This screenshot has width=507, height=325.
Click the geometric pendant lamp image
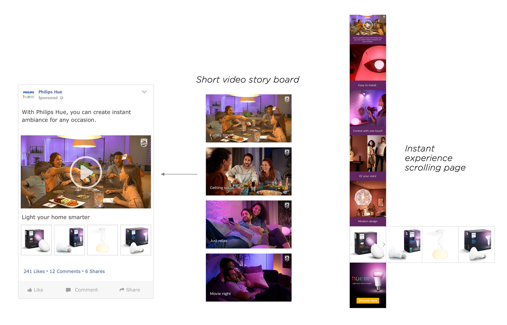pyautogui.click(x=368, y=199)
